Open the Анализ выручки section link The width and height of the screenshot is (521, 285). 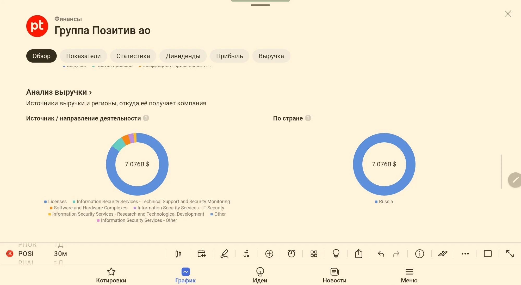click(x=59, y=92)
